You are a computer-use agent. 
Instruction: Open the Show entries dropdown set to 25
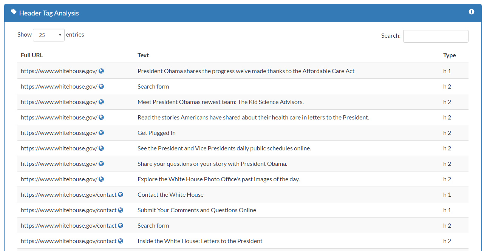coord(49,35)
